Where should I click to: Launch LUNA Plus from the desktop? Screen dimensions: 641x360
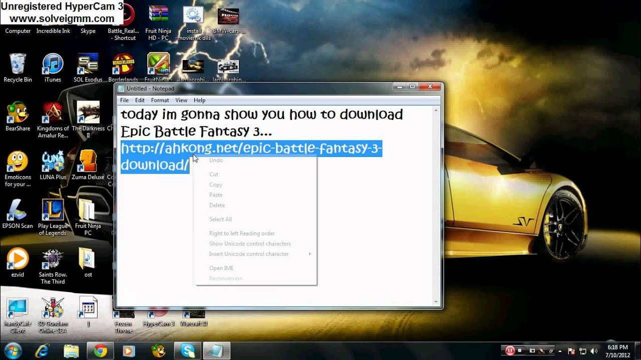[53, 165]
